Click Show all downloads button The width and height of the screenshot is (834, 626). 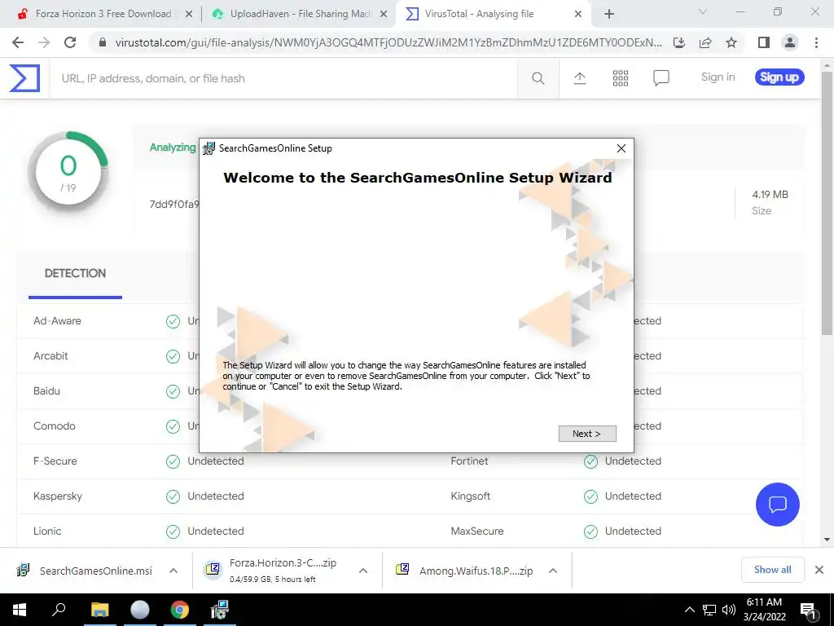772,570
